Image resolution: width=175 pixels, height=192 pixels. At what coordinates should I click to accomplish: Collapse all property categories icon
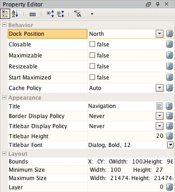(x=60, y=14)
